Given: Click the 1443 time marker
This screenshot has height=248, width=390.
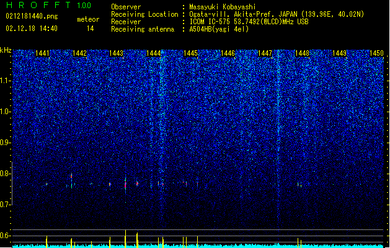Looking at the screenshot, I should click(x=117, y=53).
